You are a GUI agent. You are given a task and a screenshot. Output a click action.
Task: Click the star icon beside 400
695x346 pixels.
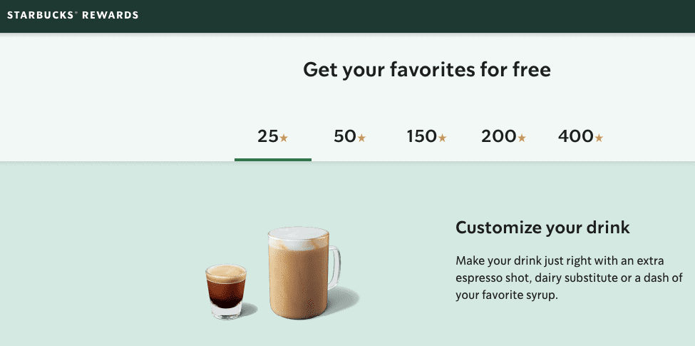pos(599,138)
